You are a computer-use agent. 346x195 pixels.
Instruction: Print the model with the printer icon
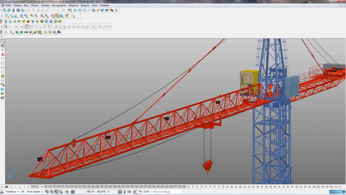pyautogui.click(x=22, y=10)
